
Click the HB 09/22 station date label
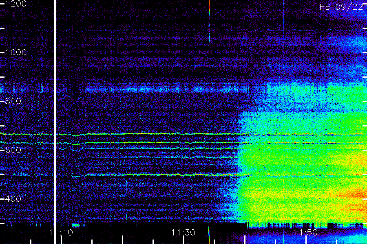[x=341, y=7]
